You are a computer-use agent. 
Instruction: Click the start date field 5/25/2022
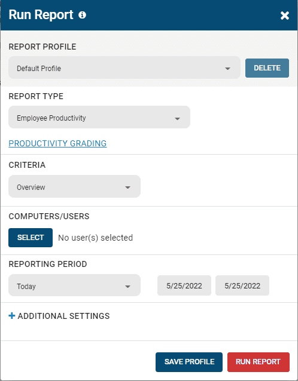pyautogui.click(x=184, y=285)
